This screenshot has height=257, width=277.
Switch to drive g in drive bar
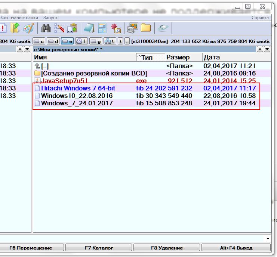[x=96, y=41]
